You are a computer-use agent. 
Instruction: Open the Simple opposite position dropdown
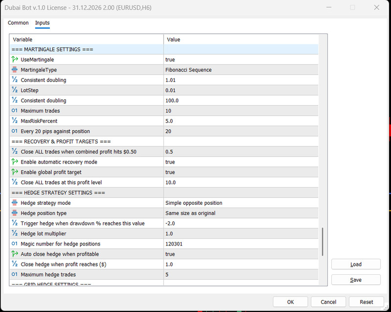tap(241, 203)
